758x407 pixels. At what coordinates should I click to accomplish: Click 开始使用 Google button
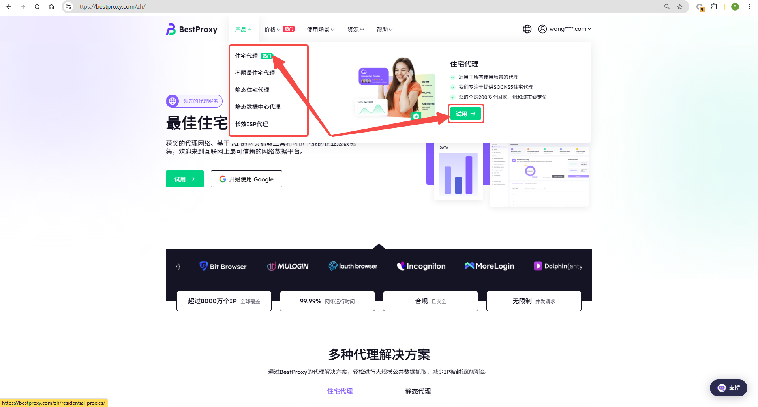tap(246, 179)
